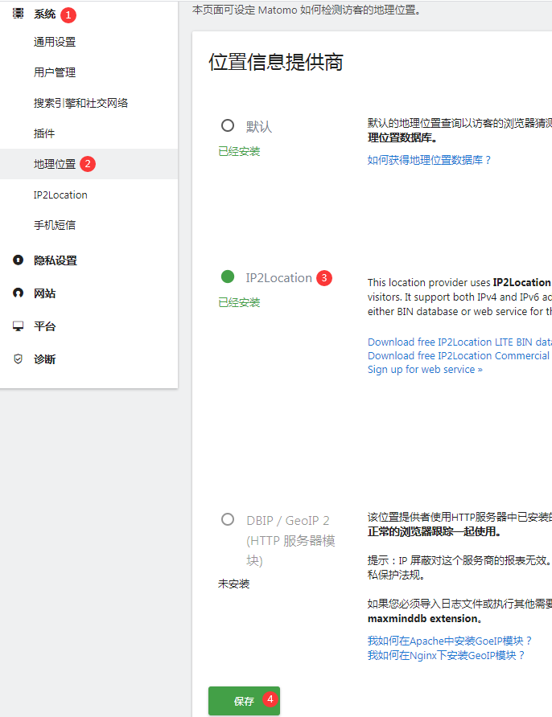Open 用户管理 in the sidebar
The image size is (552, 717).
click(55, 72)
